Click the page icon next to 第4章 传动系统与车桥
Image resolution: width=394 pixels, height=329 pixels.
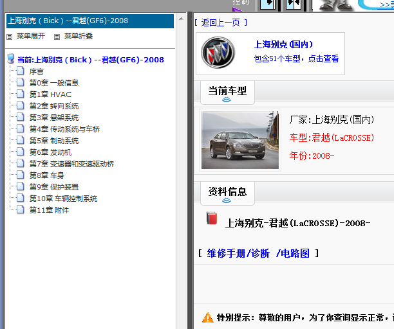(x=21, y=129)
